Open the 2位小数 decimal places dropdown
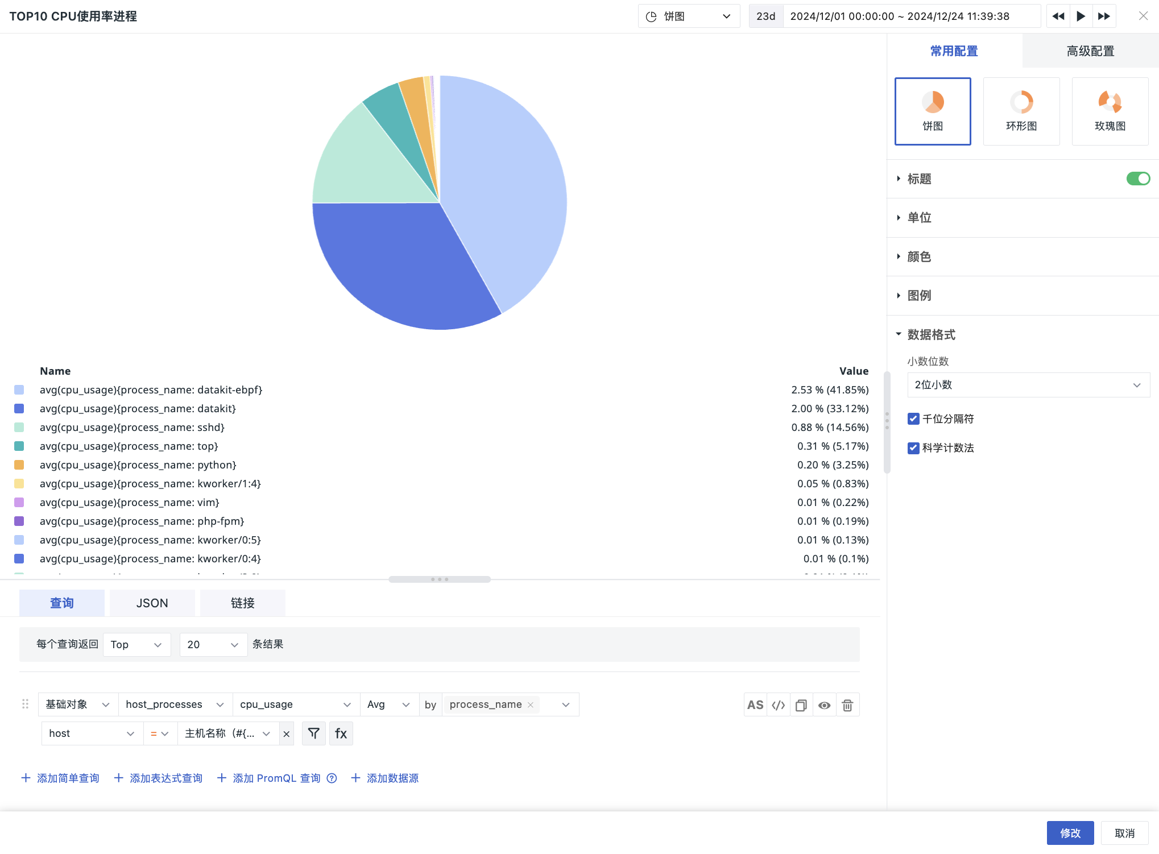1159x854 pixels. pos(1028,385)
